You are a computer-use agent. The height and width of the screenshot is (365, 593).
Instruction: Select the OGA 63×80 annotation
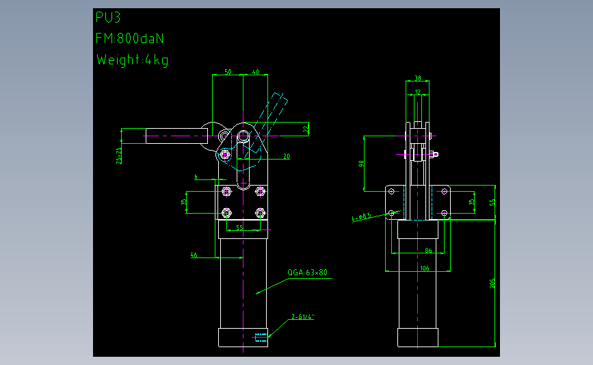(x=308, y=273)
